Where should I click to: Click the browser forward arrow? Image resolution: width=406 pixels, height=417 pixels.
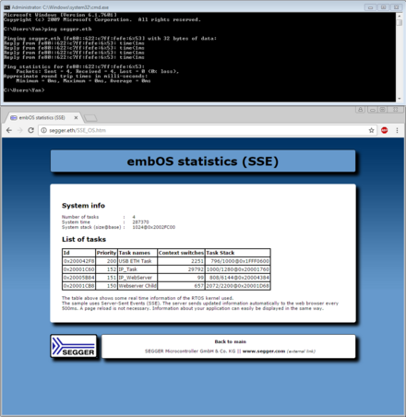[x=20, y=130]
